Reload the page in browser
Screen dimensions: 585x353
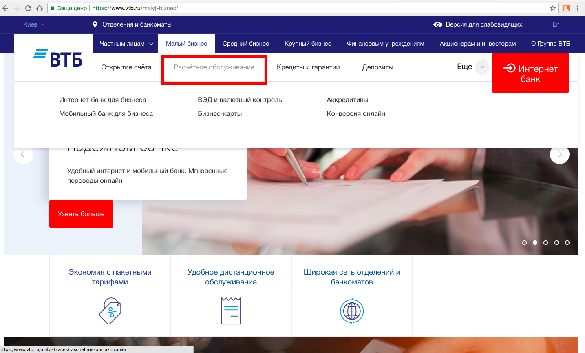point(28,8)
